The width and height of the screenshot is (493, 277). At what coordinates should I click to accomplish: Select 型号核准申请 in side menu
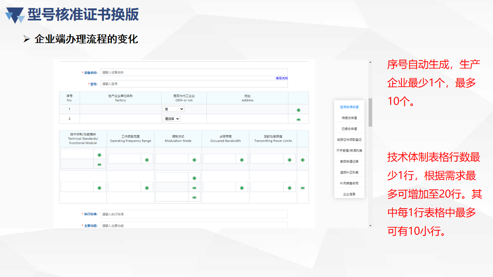point(349,107)
